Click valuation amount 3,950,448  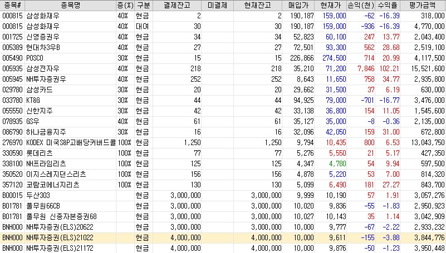429,248
